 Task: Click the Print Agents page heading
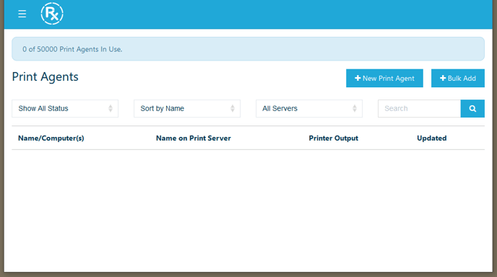click(45, 77)
